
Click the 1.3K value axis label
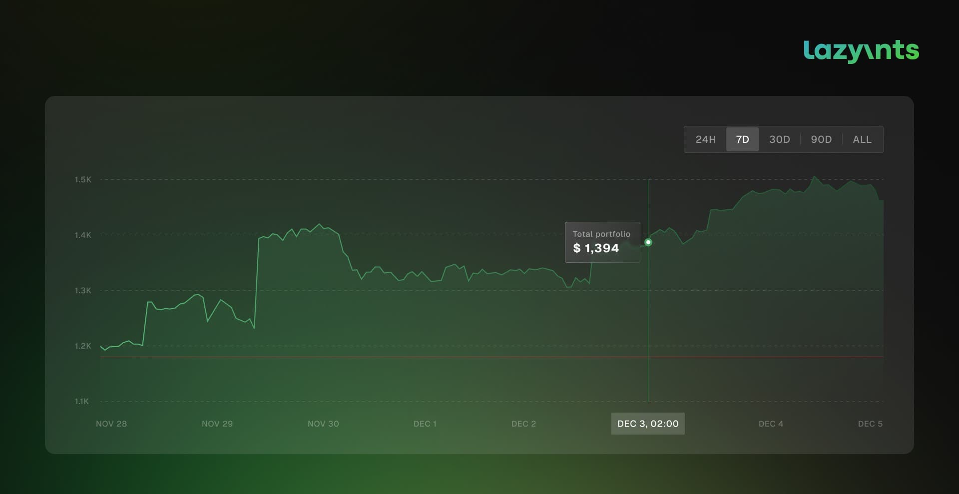click(83, 290)
